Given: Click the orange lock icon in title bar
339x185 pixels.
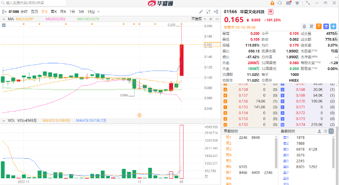Looking at the screenshot, I should 272,3.
